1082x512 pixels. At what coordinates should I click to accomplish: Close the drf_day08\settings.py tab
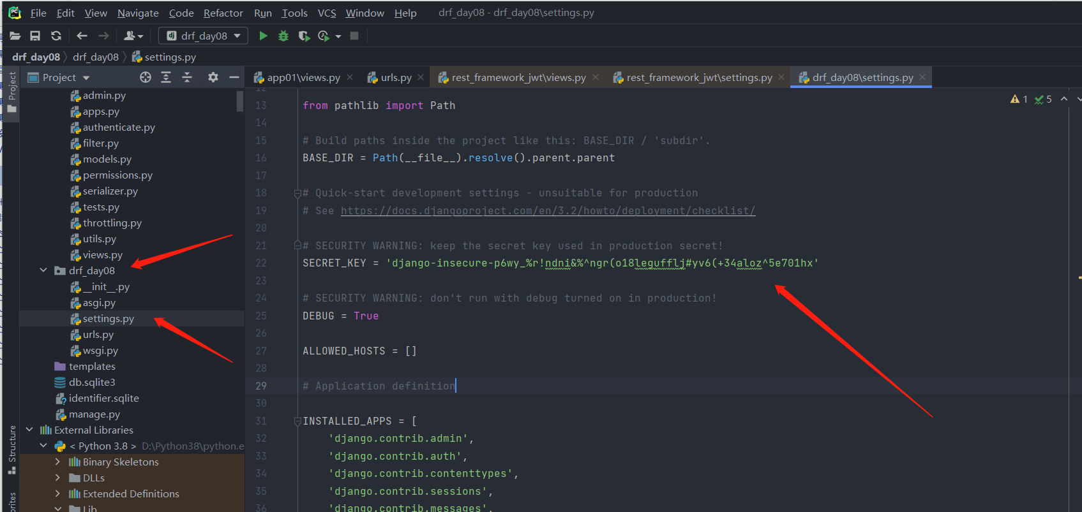922,77
